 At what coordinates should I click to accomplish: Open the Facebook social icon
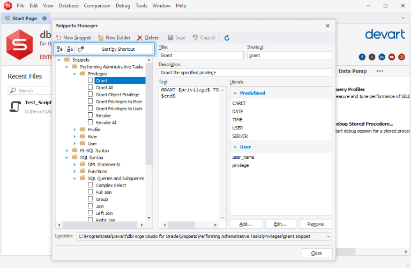tap(362, 57)
